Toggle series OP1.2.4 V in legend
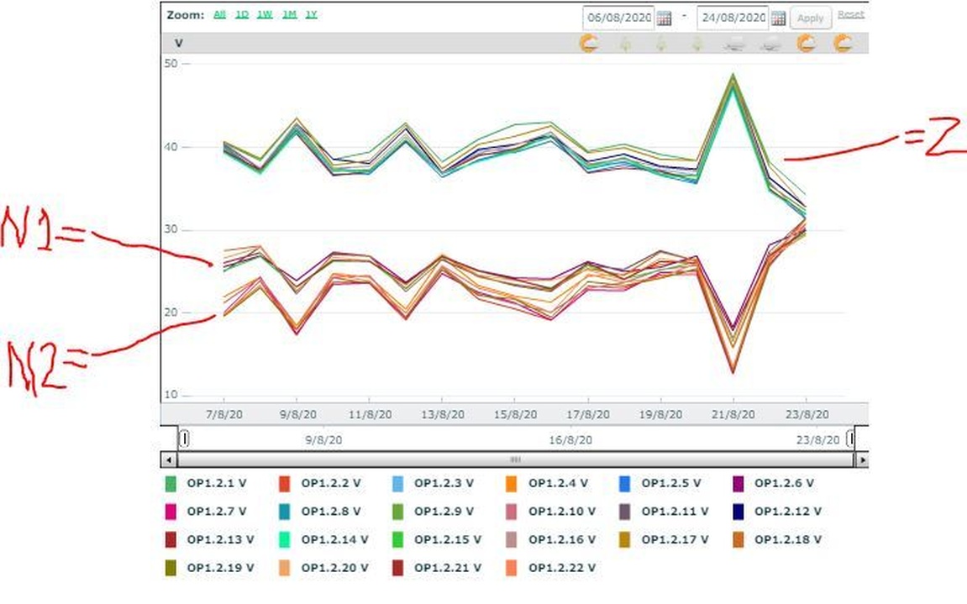The width and height of the screenshot is (967, 604). coord(547,484)
